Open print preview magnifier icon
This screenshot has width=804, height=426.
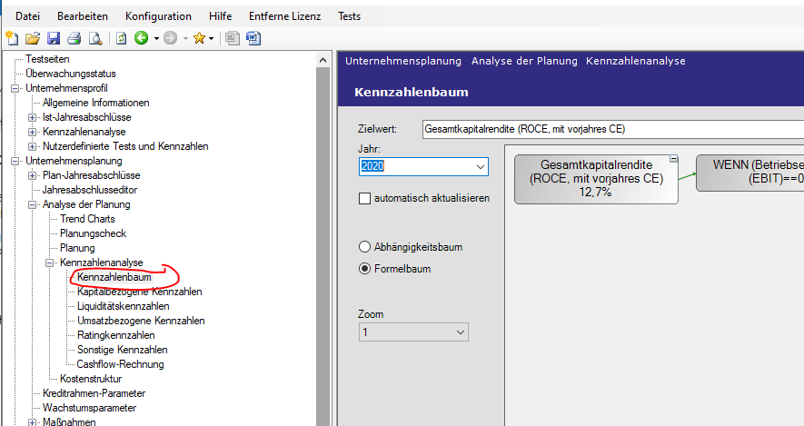tap(95, 38)
